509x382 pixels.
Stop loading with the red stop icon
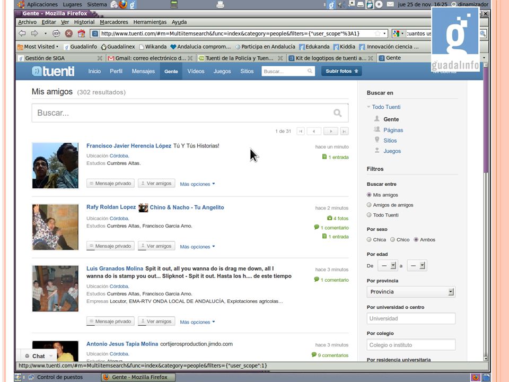coord(68,33)
